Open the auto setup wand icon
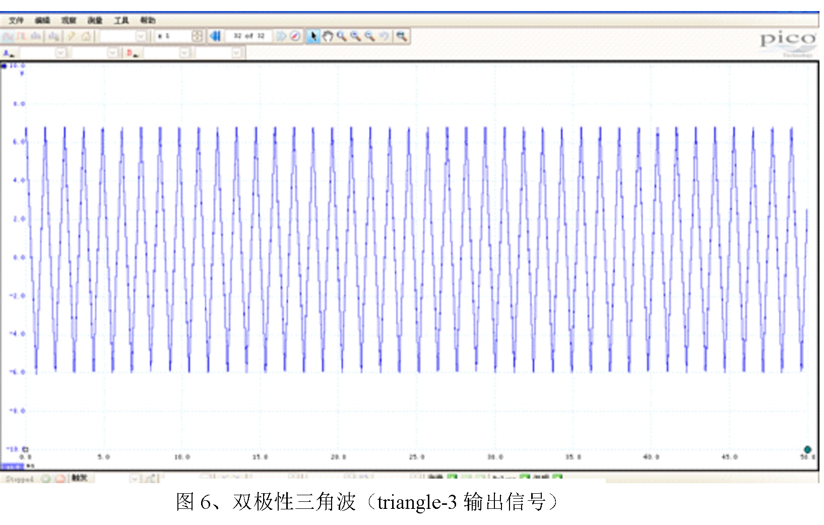This screenshot has height=525, width=824. point(72,36)
